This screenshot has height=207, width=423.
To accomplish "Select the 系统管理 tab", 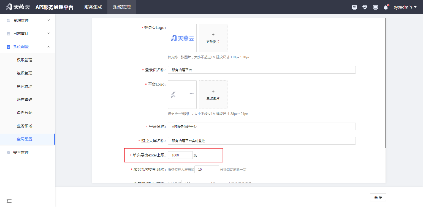I will 122,7.
